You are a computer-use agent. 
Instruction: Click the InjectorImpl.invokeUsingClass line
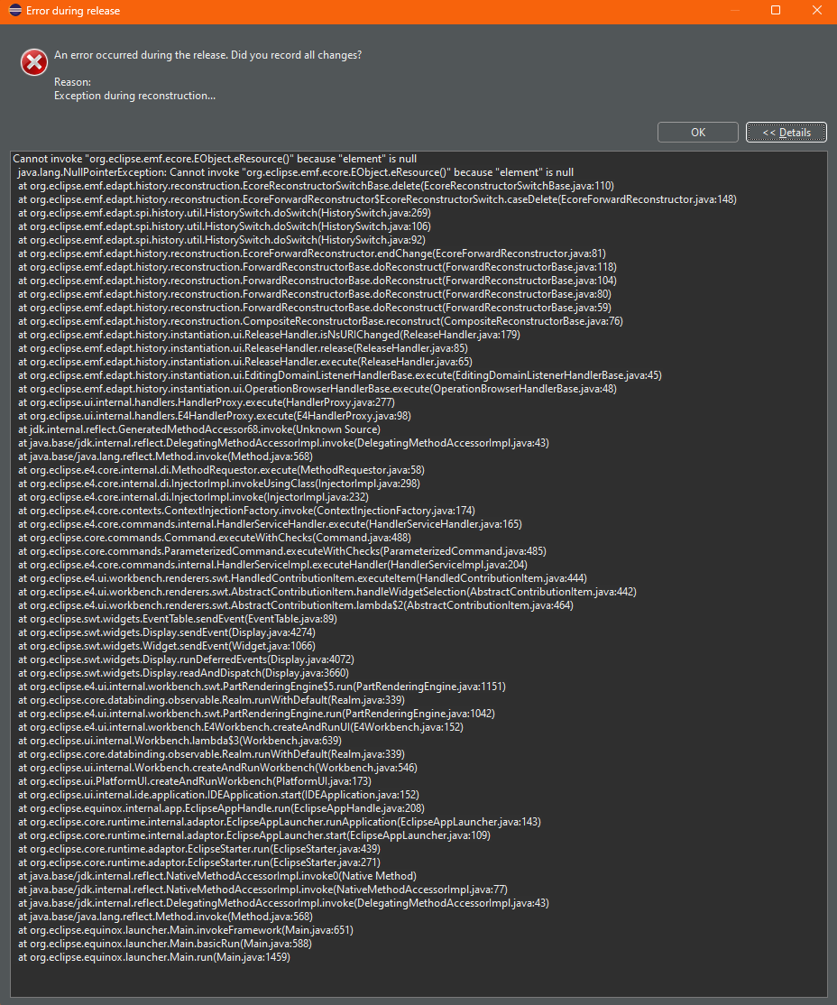click(x=219, y=483)
